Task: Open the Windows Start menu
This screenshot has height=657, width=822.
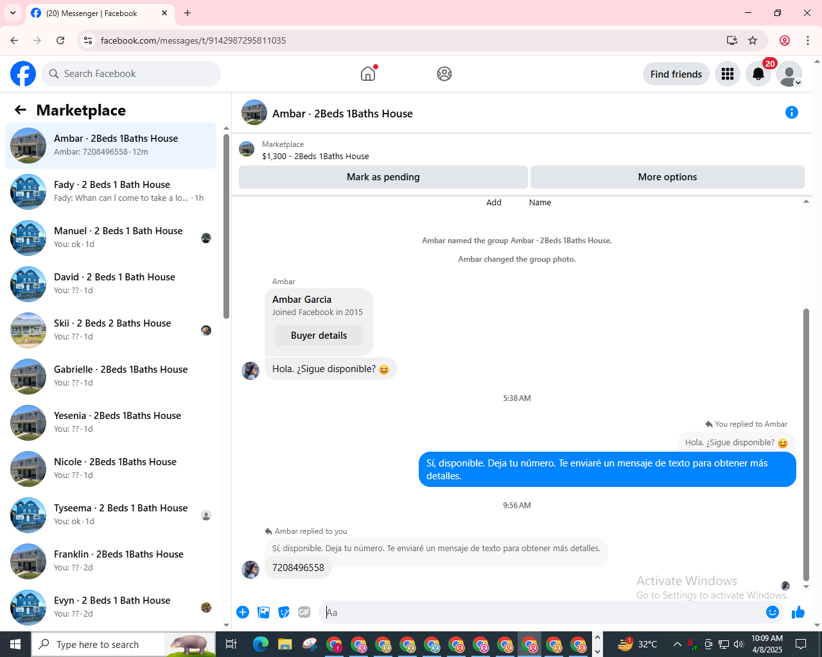Action: click(15, 644)
